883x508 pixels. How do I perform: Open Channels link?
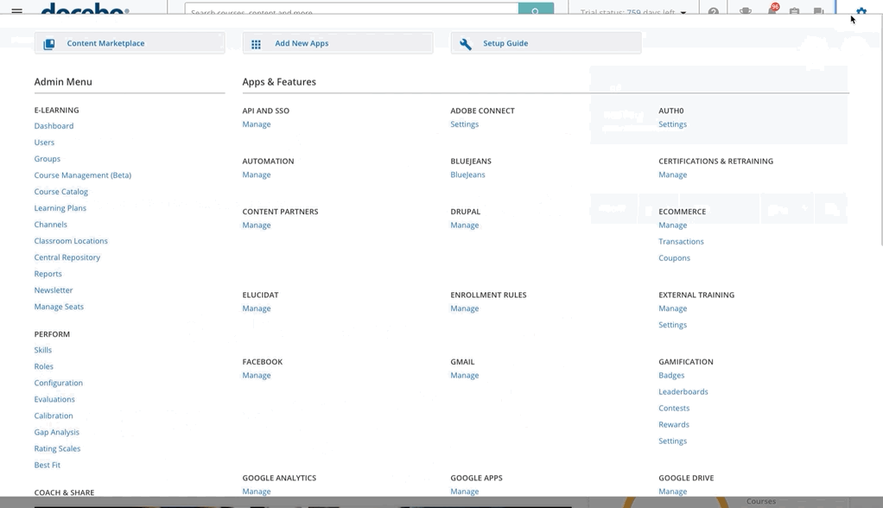[51, 224]
